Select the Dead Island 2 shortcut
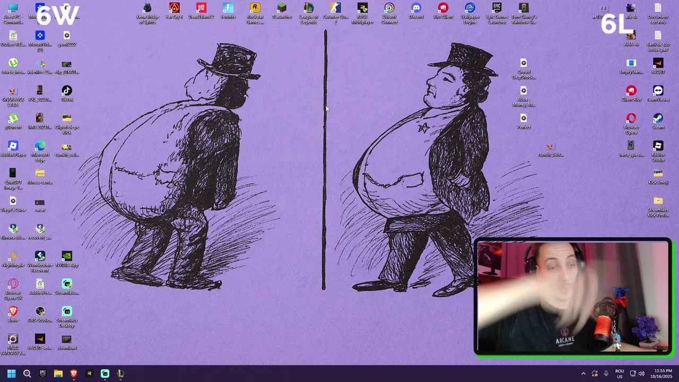This screenshot has height=382, width=679. (201, 11)
